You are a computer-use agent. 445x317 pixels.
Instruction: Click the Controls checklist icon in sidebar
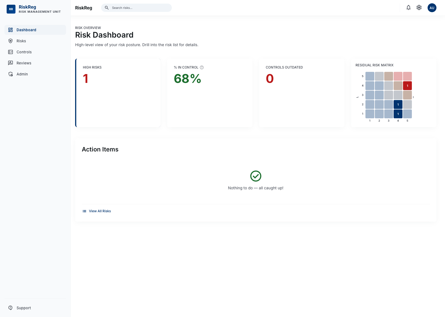click(10, 52)
